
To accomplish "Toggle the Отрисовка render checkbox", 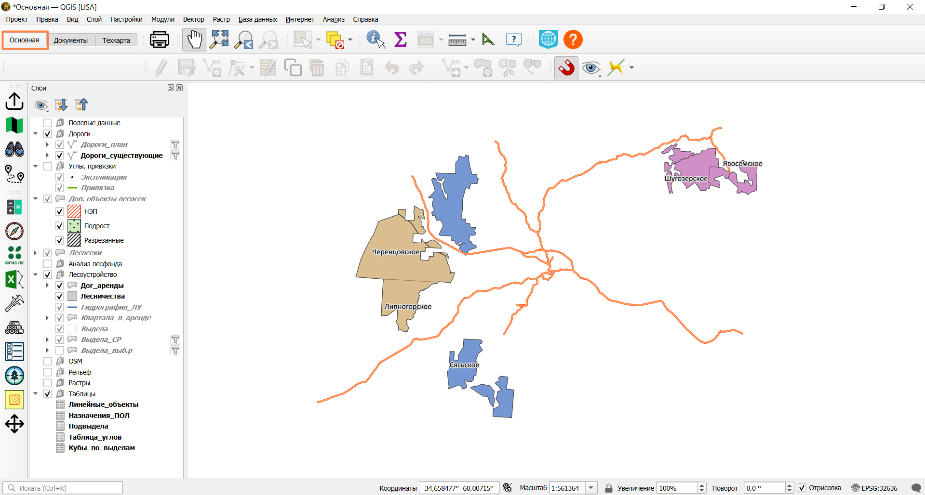I will 802,488.
